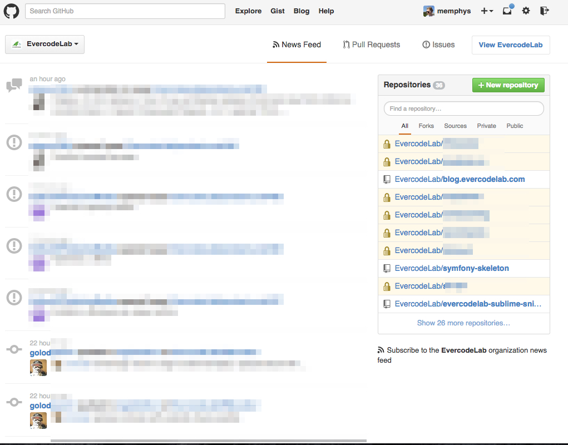Screen dimensions: 568x445
Task: Click the New repository button
Action: click(x=508, y=85)
